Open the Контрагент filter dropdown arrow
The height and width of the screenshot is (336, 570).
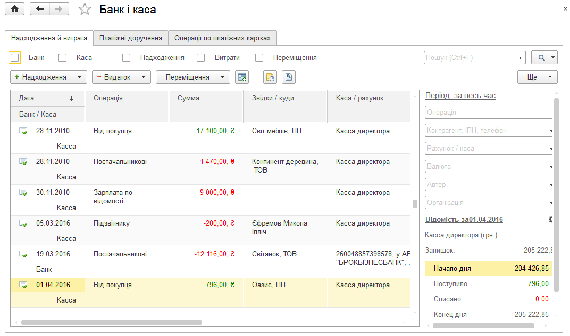pos(550,130)
